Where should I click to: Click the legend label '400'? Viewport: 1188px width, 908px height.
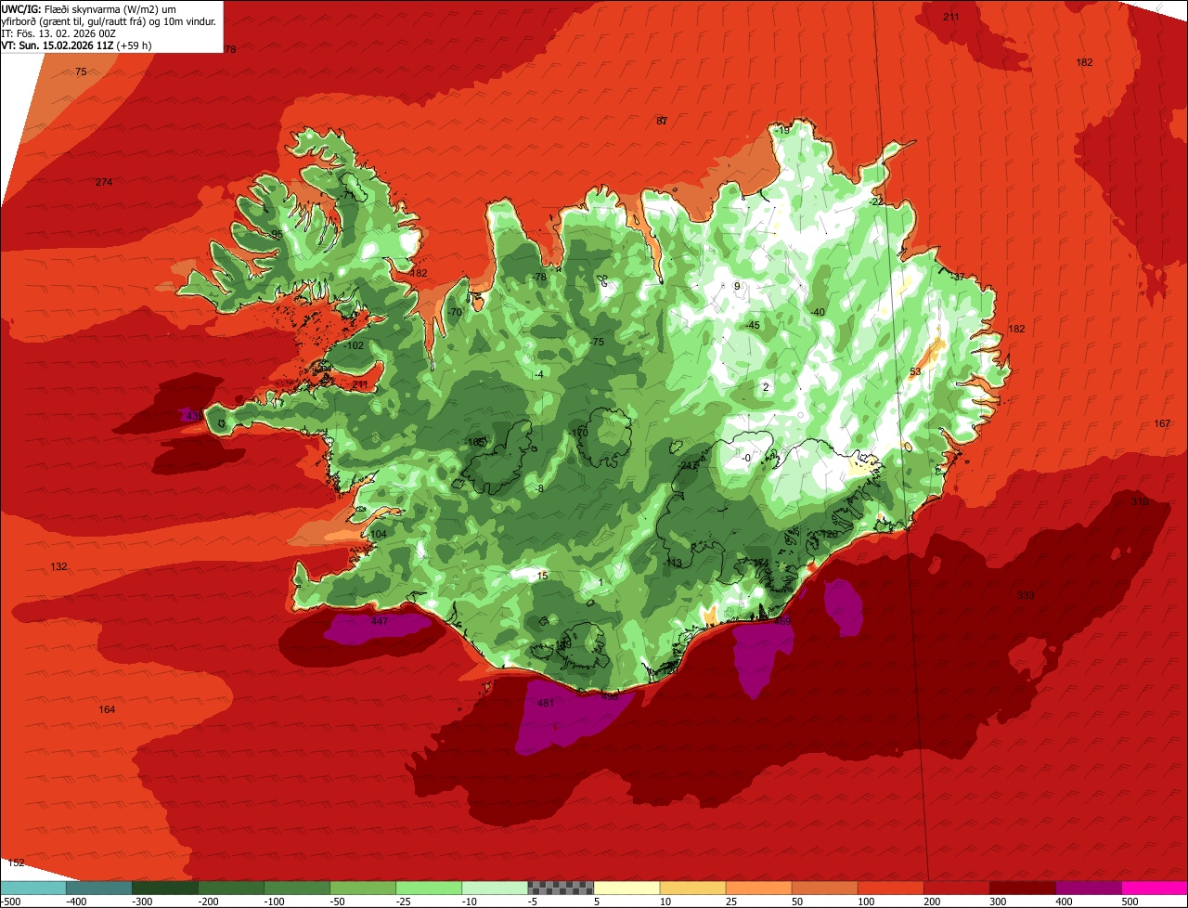(1064, 901)
